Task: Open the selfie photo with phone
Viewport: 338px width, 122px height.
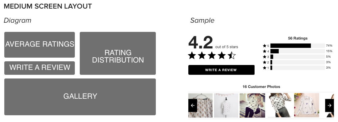Action: (x=252, y=105)
